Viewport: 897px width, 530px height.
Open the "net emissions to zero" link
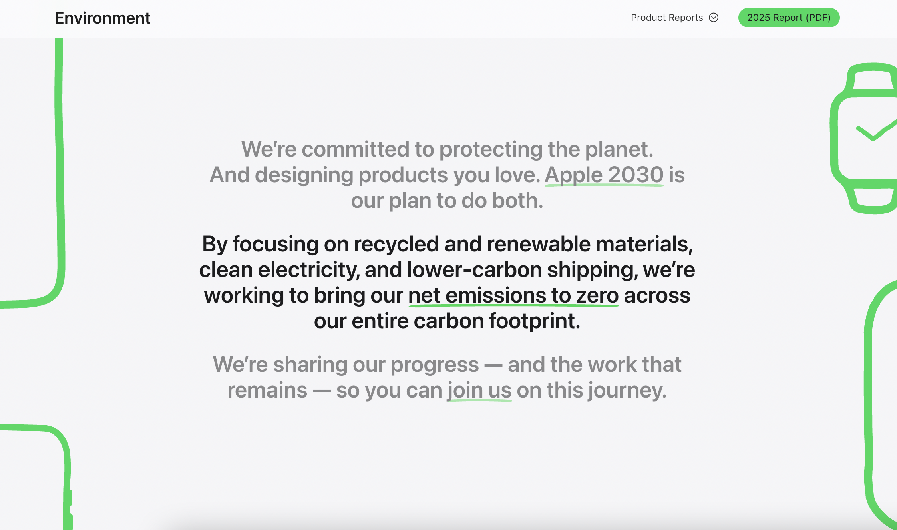pyautogui.click(x=513, y=295)
